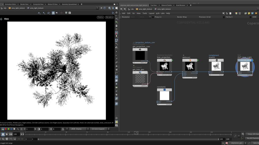Click the timeline current frame marker 130
259x145 pixels.
pyautogui.click(x=136, y=133)
